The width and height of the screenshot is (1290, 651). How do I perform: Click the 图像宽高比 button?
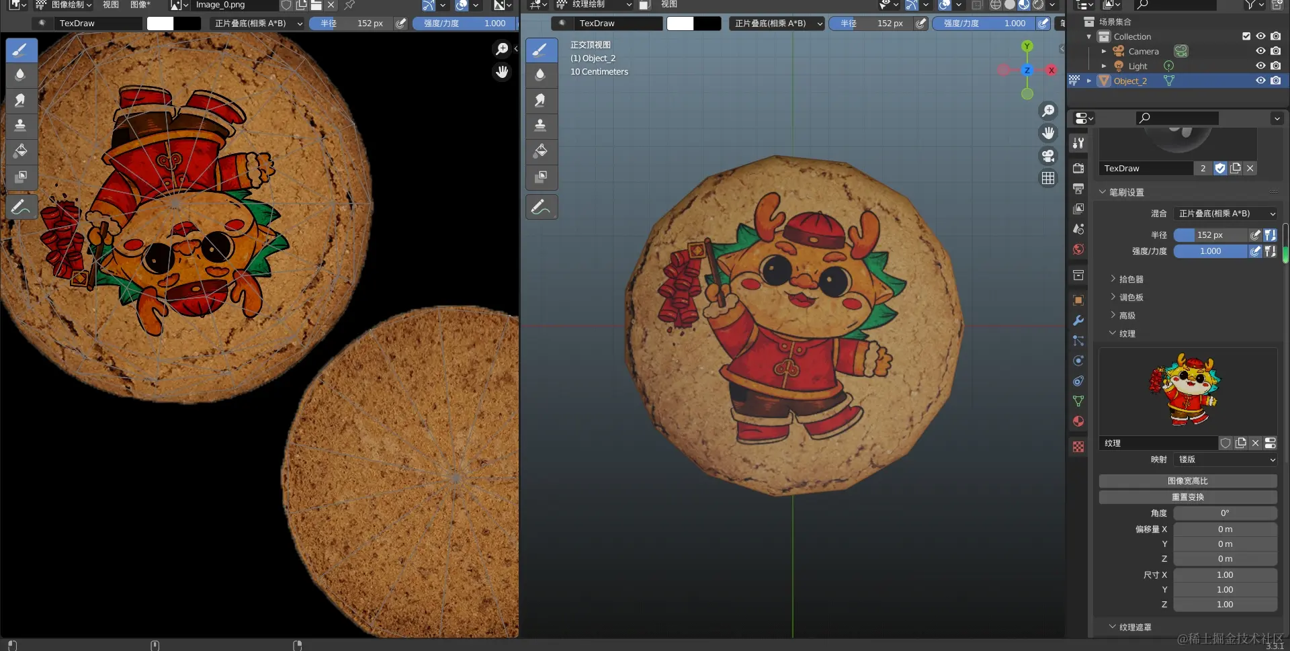[1188, 481]
